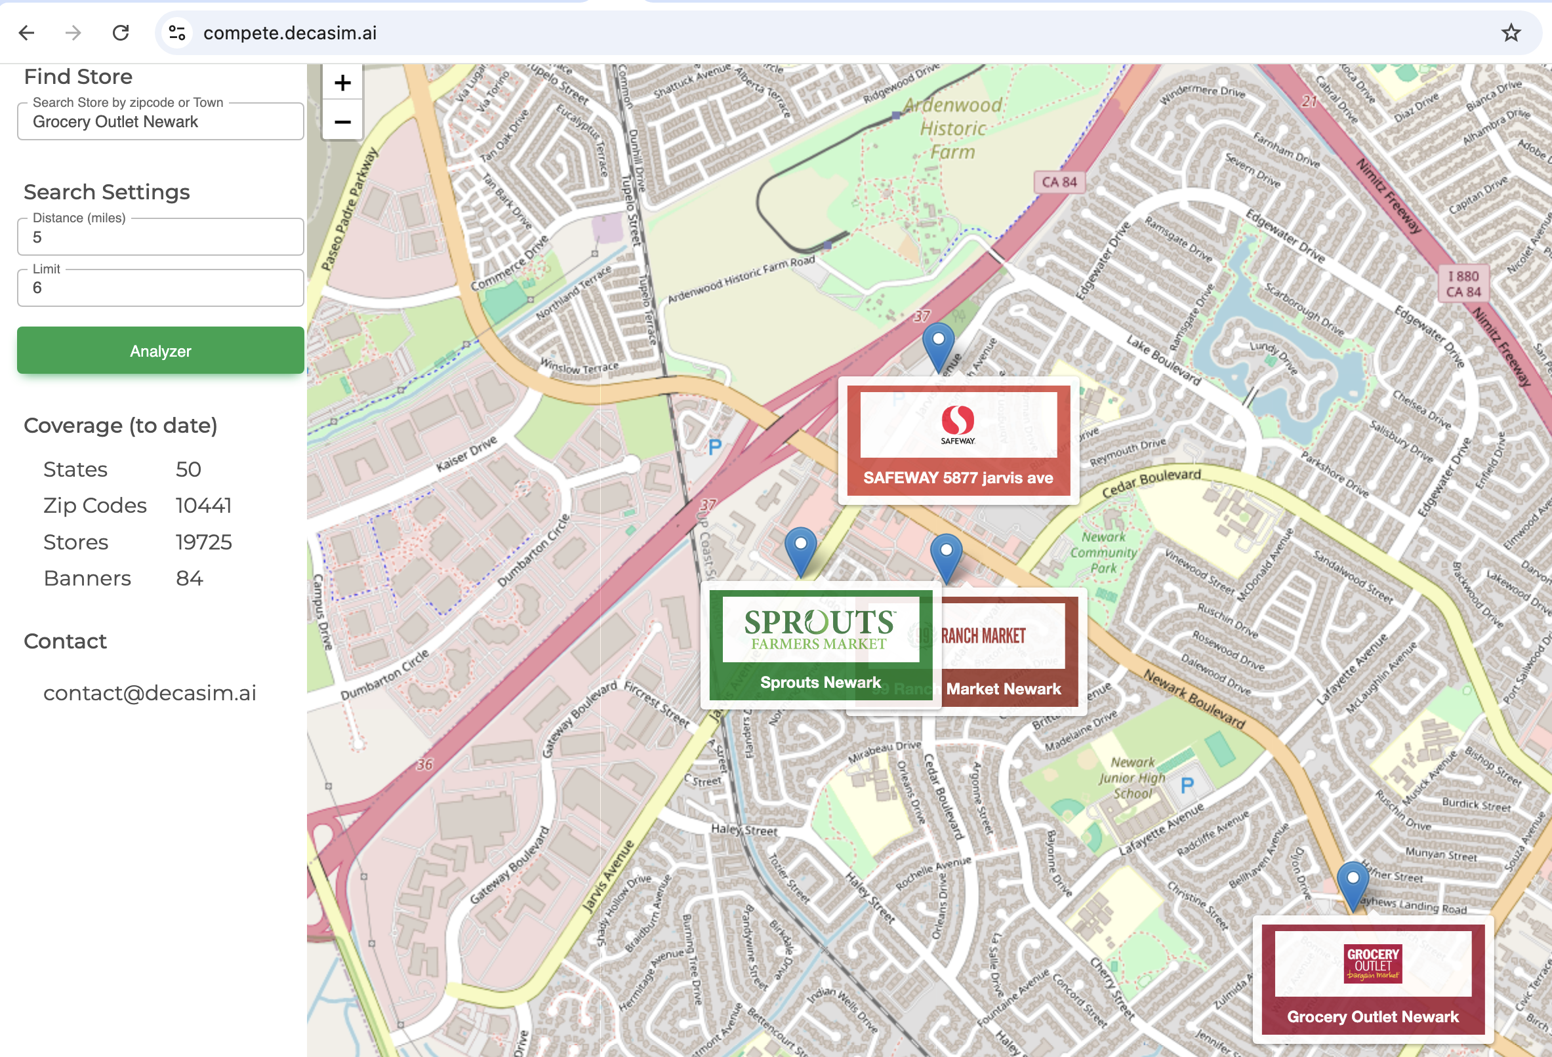Select the Grocery Outlet Newark store card
This screenshot has height=1057, width=1552.
point(1372,978)
